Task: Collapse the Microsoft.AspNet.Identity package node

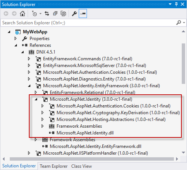Action: pos(36,99)
